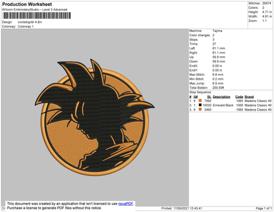274x212 pixels.
Task: Click the Min Stitch value 0.2 mm
Action: tap(218, 79)
